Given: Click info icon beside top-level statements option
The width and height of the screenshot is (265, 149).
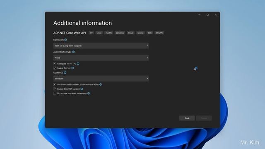Looking at the screenshot, I should 89,93.
